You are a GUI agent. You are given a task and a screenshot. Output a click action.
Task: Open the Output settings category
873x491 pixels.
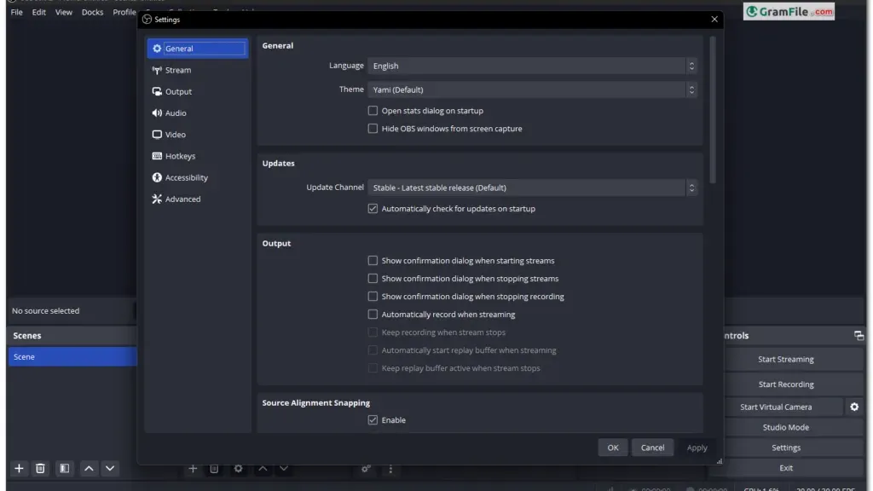point(198,91)
